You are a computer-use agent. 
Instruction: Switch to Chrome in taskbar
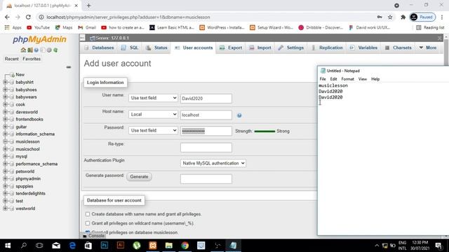pos(185,246)
